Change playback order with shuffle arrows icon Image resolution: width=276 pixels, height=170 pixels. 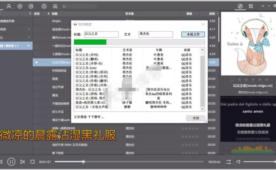coord(229,162)
